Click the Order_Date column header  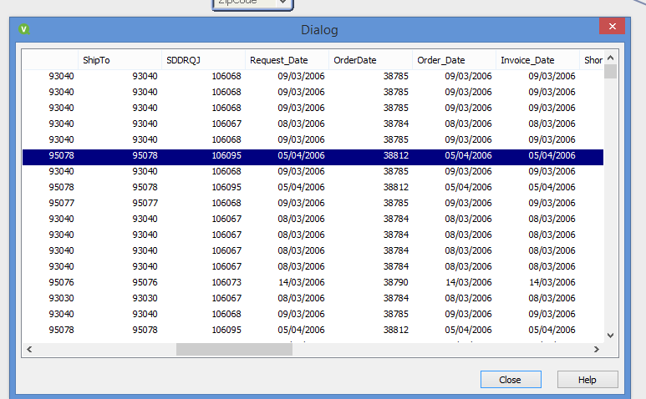(x=454, y=60)
